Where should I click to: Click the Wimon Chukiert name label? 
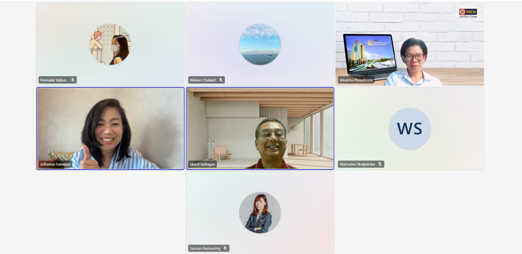pos(203,80)
